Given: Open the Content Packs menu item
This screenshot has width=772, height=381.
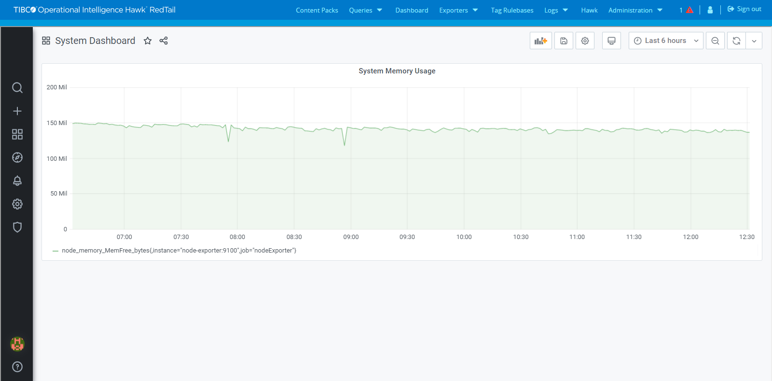Looking at the screenshot, I should coord(317,10).
